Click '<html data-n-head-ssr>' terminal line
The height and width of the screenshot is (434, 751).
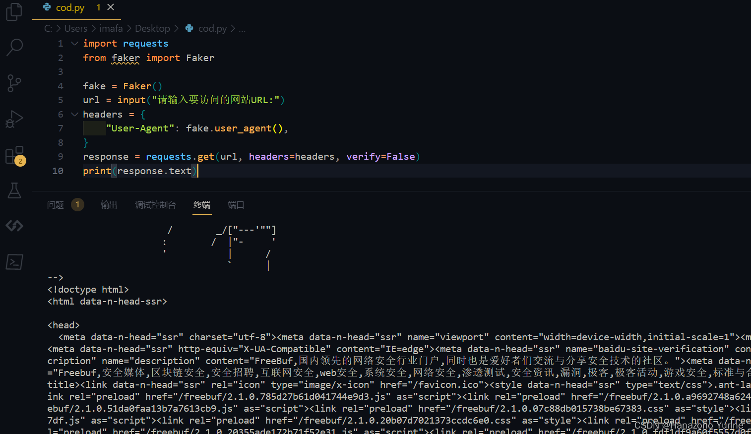[107, 302]
